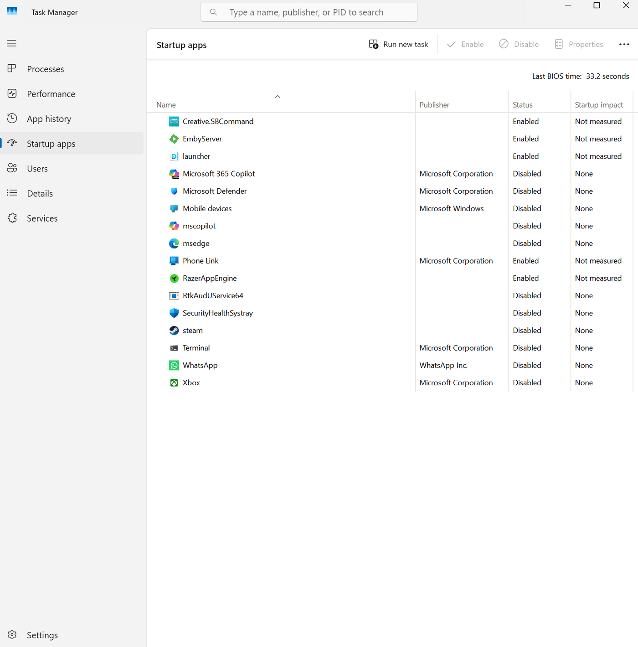The image size is (638, 647).
Task: Click the Microsoft Defender shield icon
Action: click(174, 191)
